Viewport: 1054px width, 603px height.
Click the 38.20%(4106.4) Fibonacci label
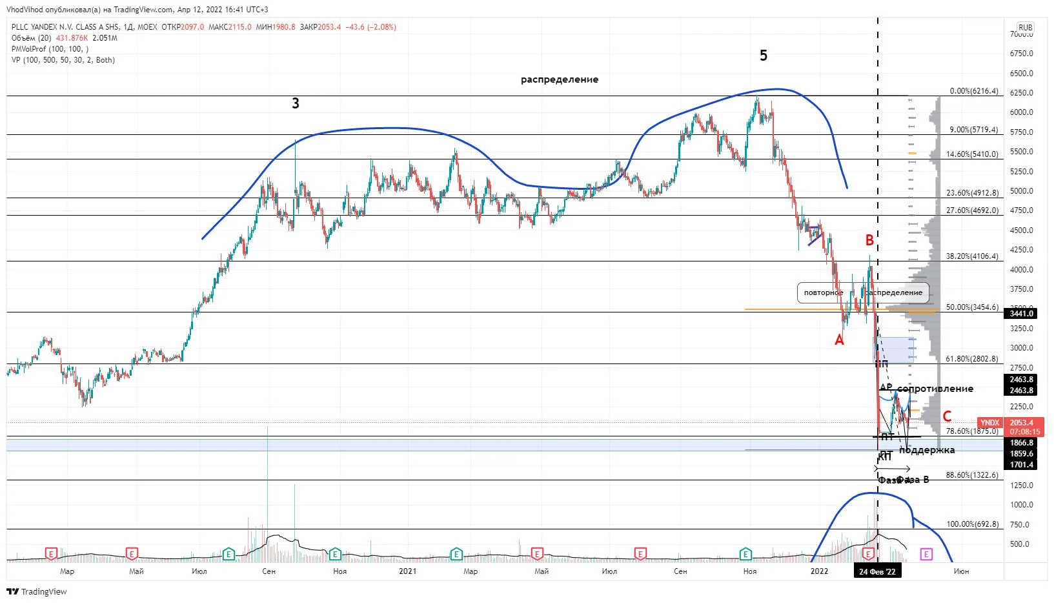(972, 256)
